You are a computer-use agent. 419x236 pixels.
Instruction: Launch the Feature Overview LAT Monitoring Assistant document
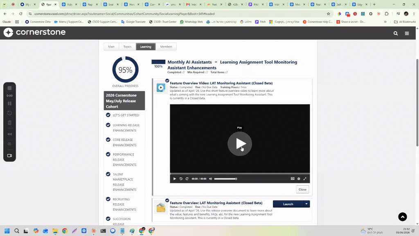click(x=288, y=204)
